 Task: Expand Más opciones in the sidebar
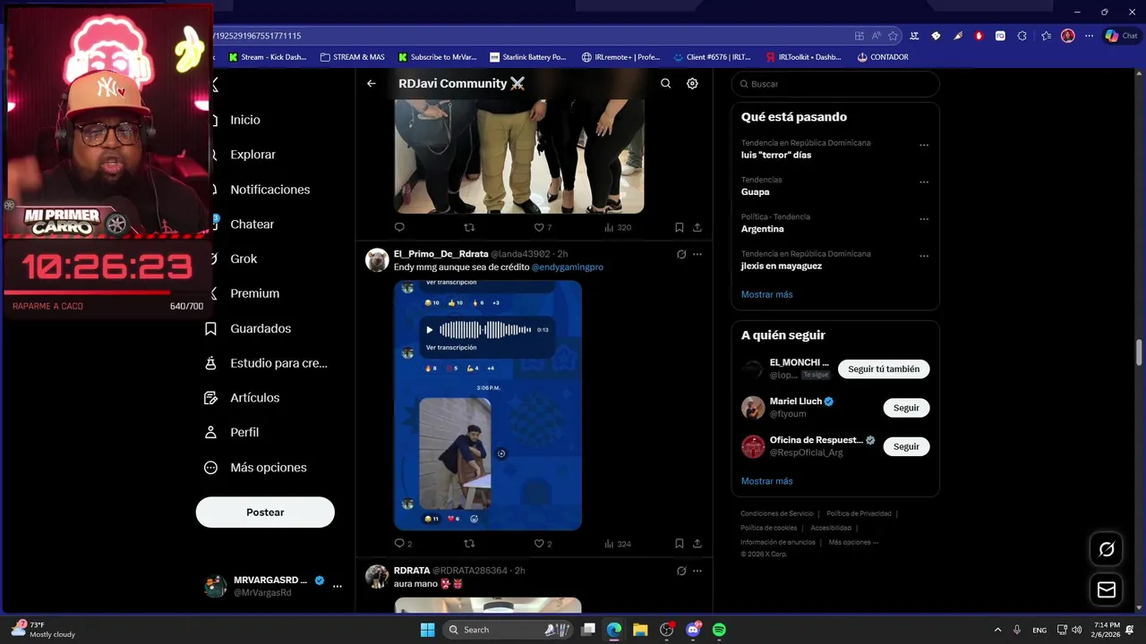255,468
